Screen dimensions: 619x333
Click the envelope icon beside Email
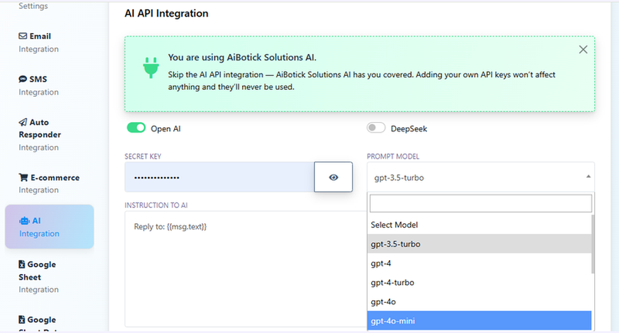(x=23, y=36)
